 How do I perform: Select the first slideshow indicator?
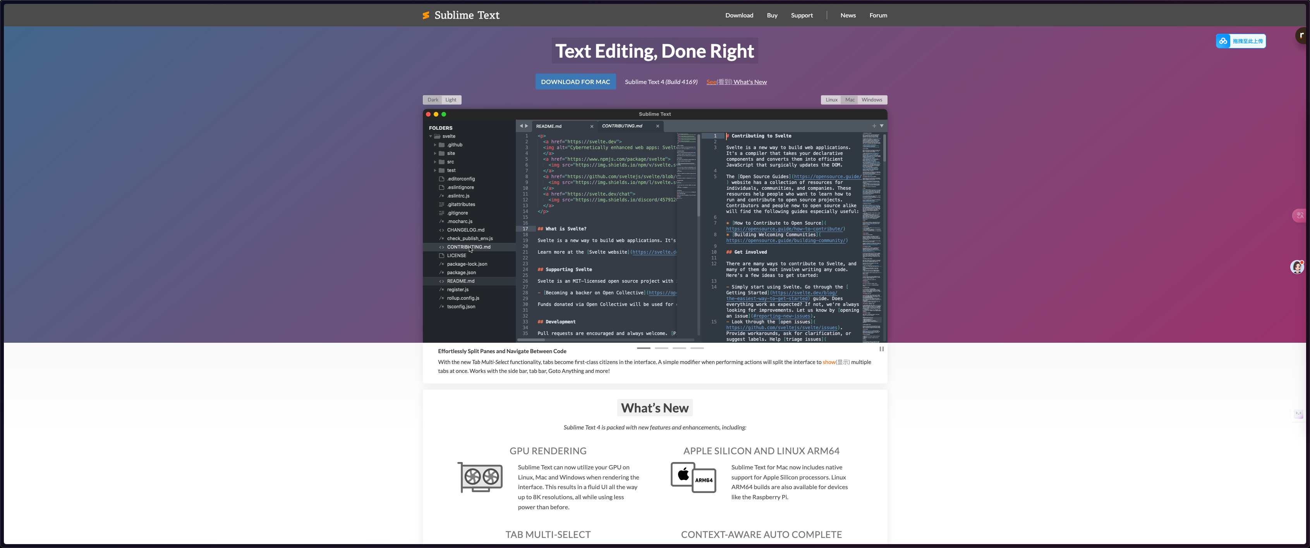[643, 348]
